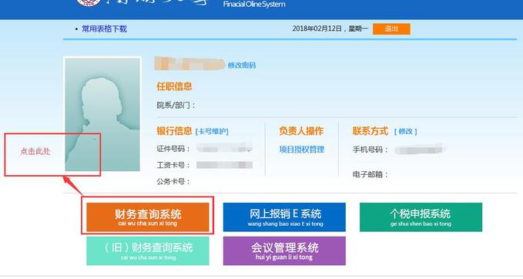Click 修改 beside 联系方式
This screenshot has width=523, height=279.
coord(406,132)
